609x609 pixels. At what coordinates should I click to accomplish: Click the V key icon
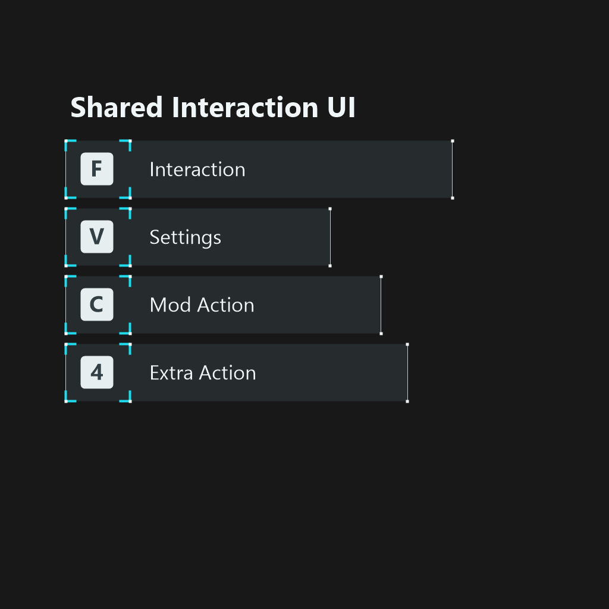click(97, 237)
